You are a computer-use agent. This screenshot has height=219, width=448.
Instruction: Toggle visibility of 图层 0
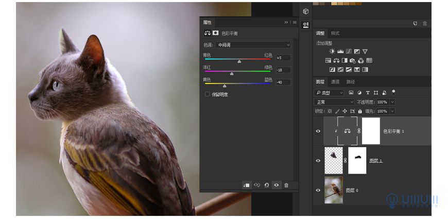318,190
